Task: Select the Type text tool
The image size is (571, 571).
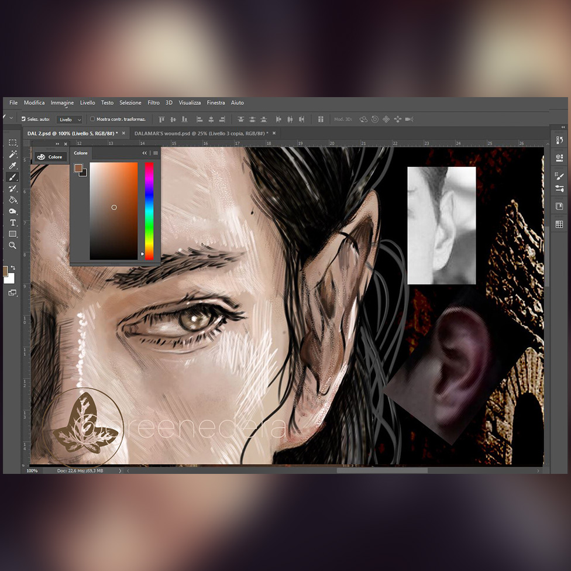Action: [x=13, y=223]
